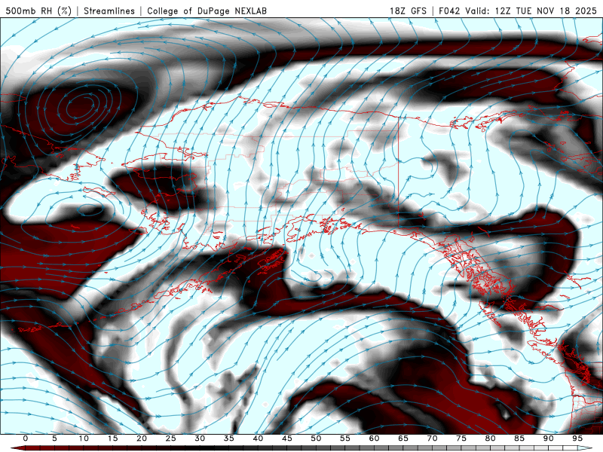Viewport: 603px width, 452px height.
Task: Click the "90" color scale label
Action: pos(548,438)
